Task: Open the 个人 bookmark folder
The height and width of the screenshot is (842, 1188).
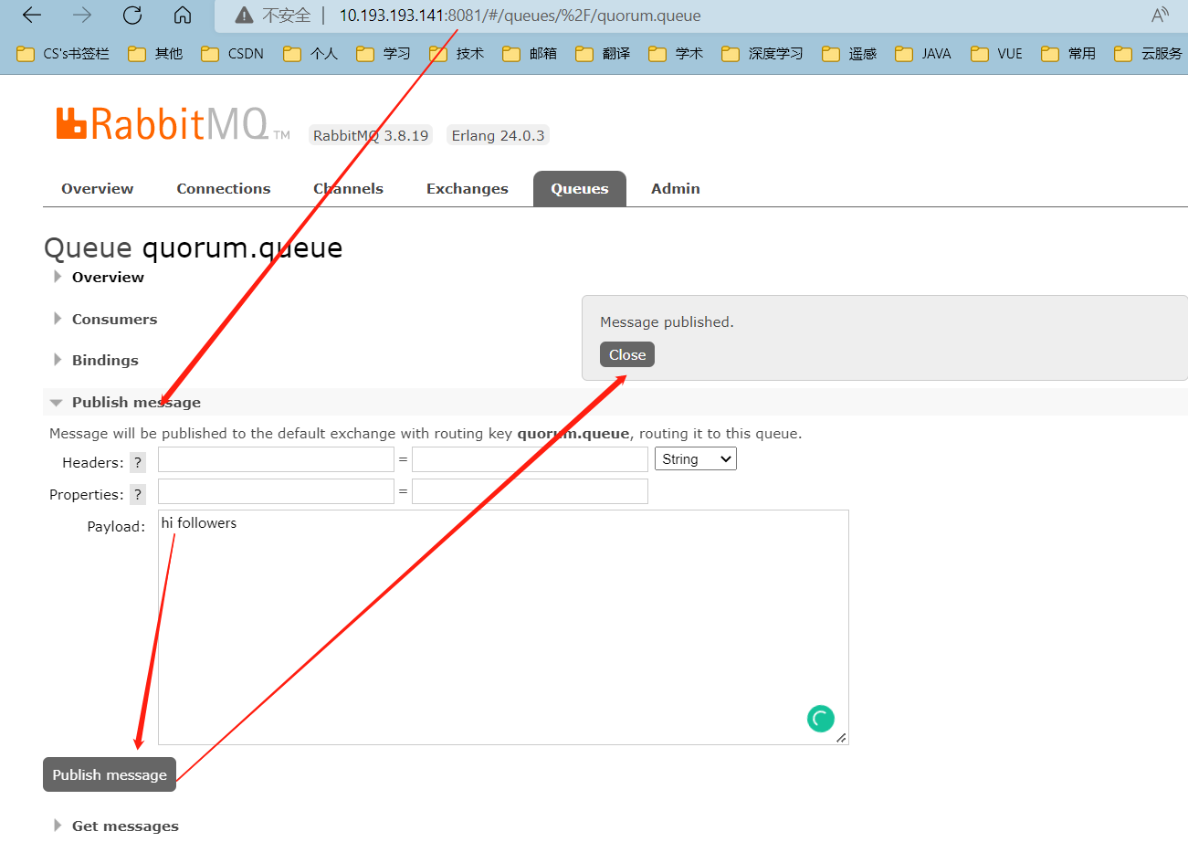Action: tap(310, 54)
